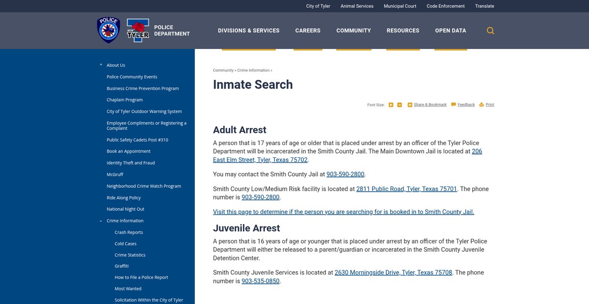The width and height of the screenshot is (589, 304).
Task: Collapse the Crime Information sidebar section
Action: pyautogui.click(x=101, y=221)
